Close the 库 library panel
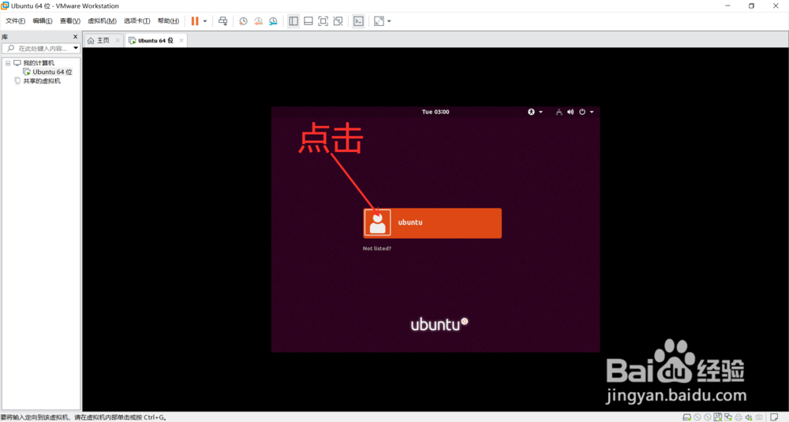 pos(75,37)
